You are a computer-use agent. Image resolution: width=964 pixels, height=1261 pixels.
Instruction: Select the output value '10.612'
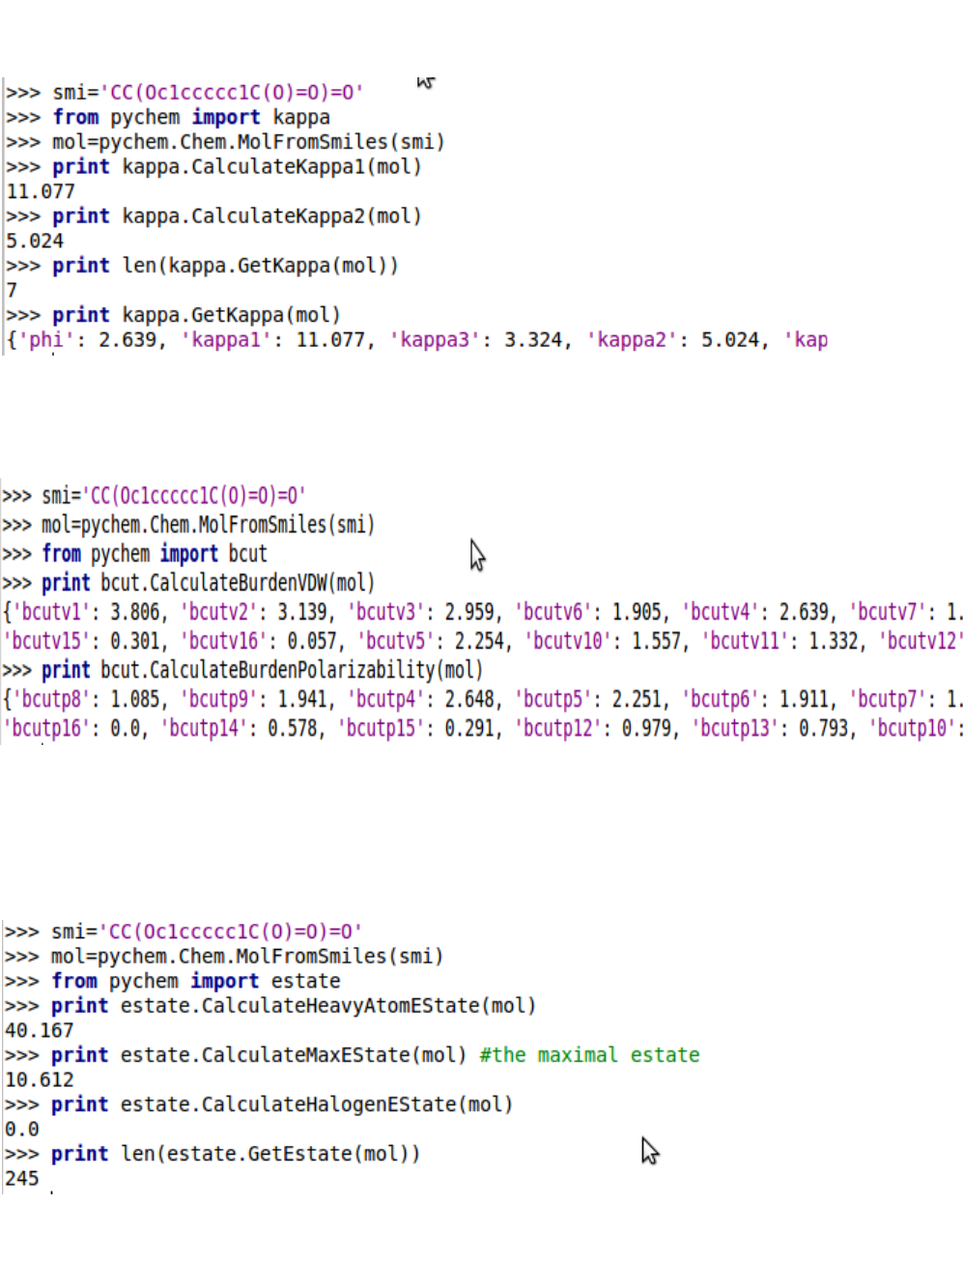[x=40, y=1080]
